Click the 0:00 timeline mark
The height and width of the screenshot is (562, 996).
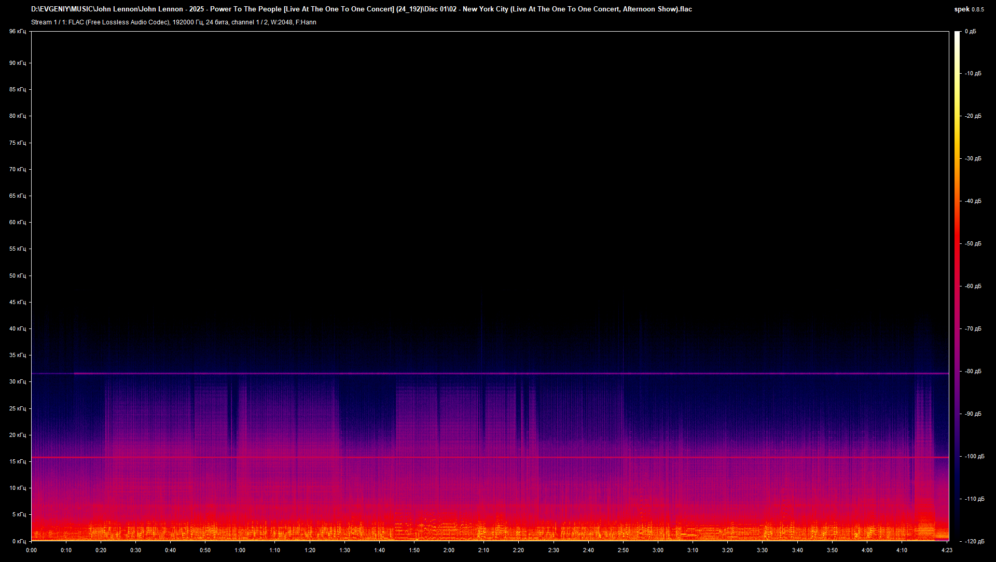click(31, 550)
